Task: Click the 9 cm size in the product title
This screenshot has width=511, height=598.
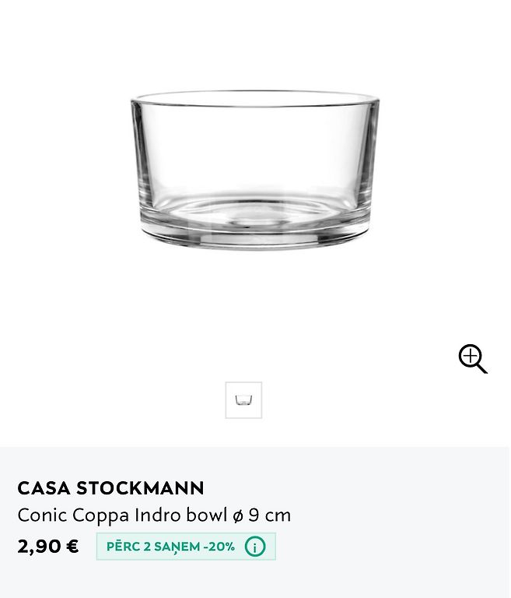Action: pyautogui.click(x=270, y=515)
